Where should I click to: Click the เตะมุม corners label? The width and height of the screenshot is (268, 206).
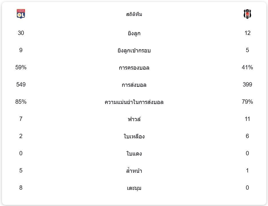pyautogui.click(x=134, y=188)
